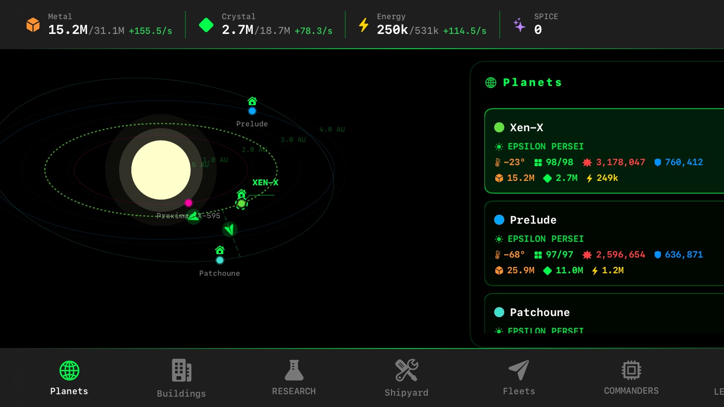Image resolution: width=724 pixels, height=407 pixels.
Task: Click the fields grid icon beside 98/98
Action: coord(538,162)
